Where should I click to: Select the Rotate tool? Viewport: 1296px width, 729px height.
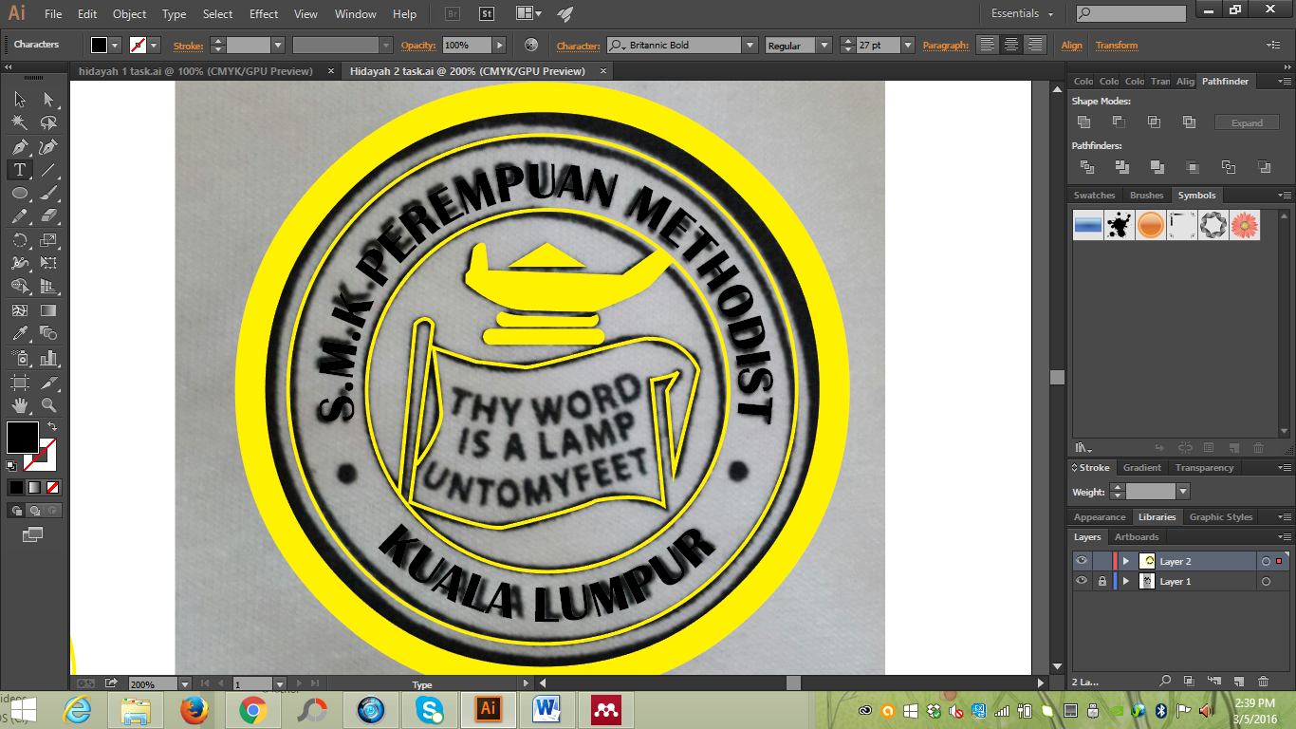[x=19, y=240]
